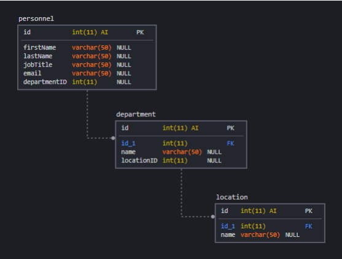This screenshot has height=259, width=342.
Task: Select the FK marker in location table
Action: [309, 227]
